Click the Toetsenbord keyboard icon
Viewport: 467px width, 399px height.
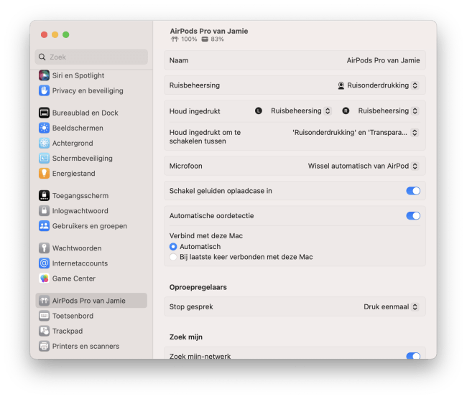click(44, 316)
